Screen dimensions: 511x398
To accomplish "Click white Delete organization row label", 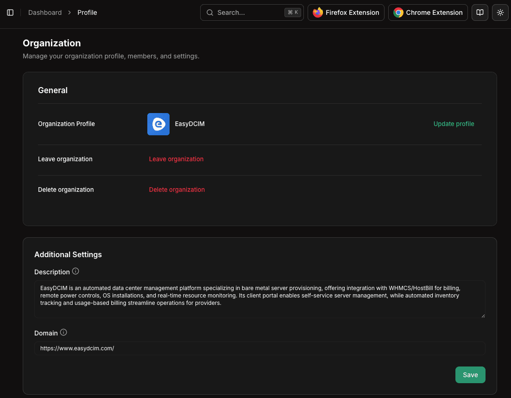I will tap(66, 190).
